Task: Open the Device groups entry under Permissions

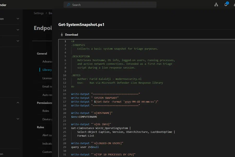Action: pyautogui.click(x=47, y=119)
